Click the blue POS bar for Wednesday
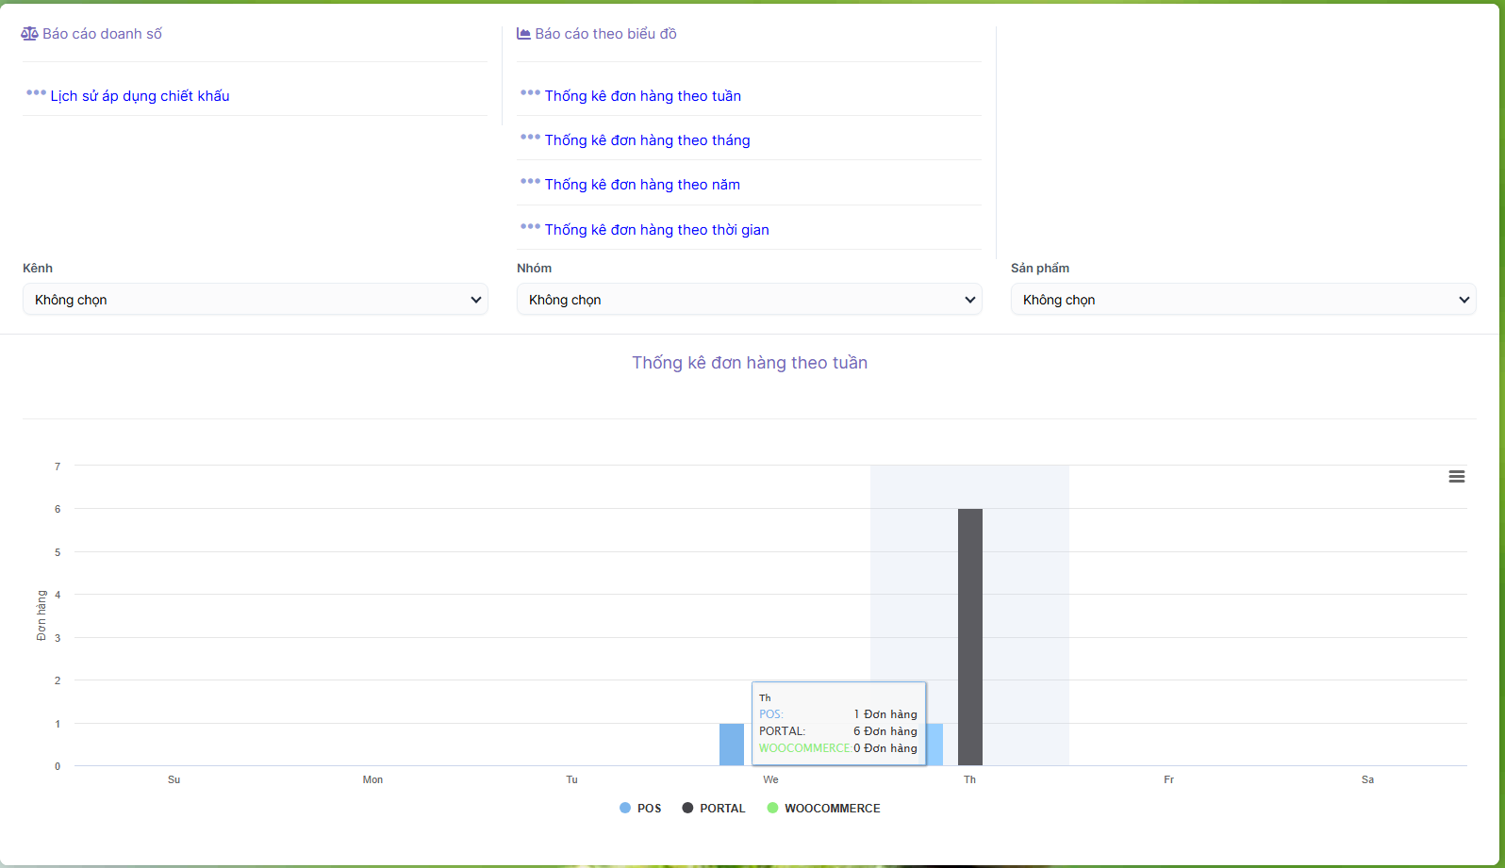1505x868 pixels. tap(731, 745)
